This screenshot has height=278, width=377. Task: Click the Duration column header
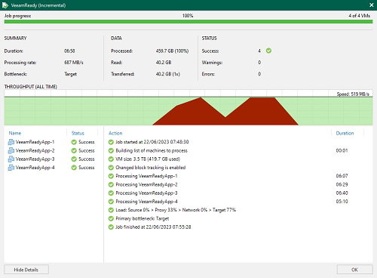tap(345, 133)
